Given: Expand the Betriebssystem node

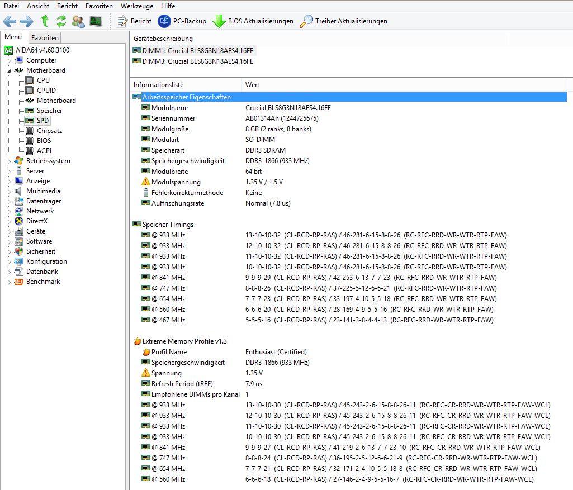Looking at the screenshot, I should 9,161.
